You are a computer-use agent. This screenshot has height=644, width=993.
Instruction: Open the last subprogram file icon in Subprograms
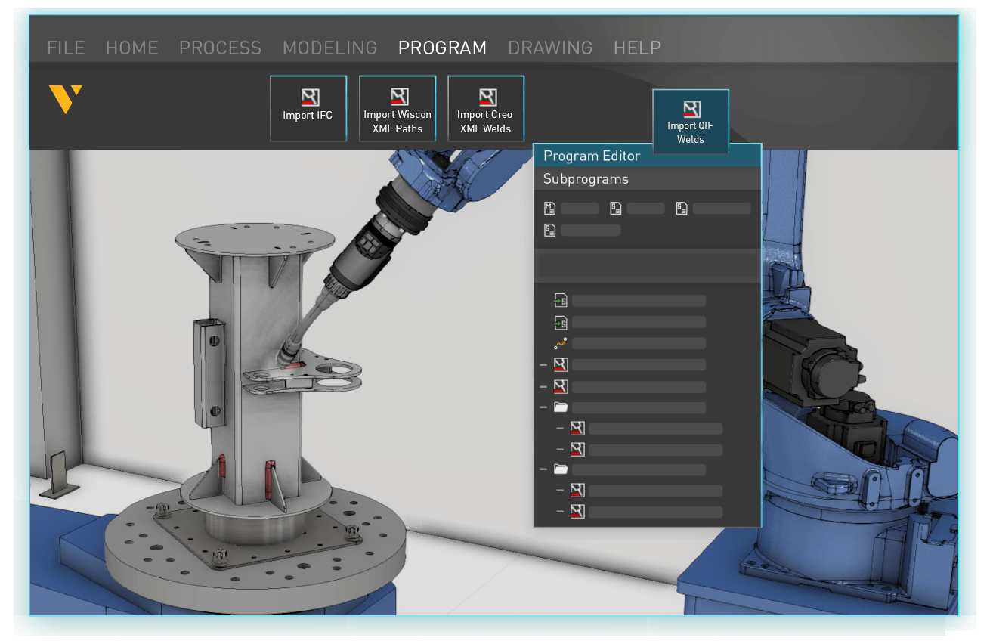coord(549,230)
